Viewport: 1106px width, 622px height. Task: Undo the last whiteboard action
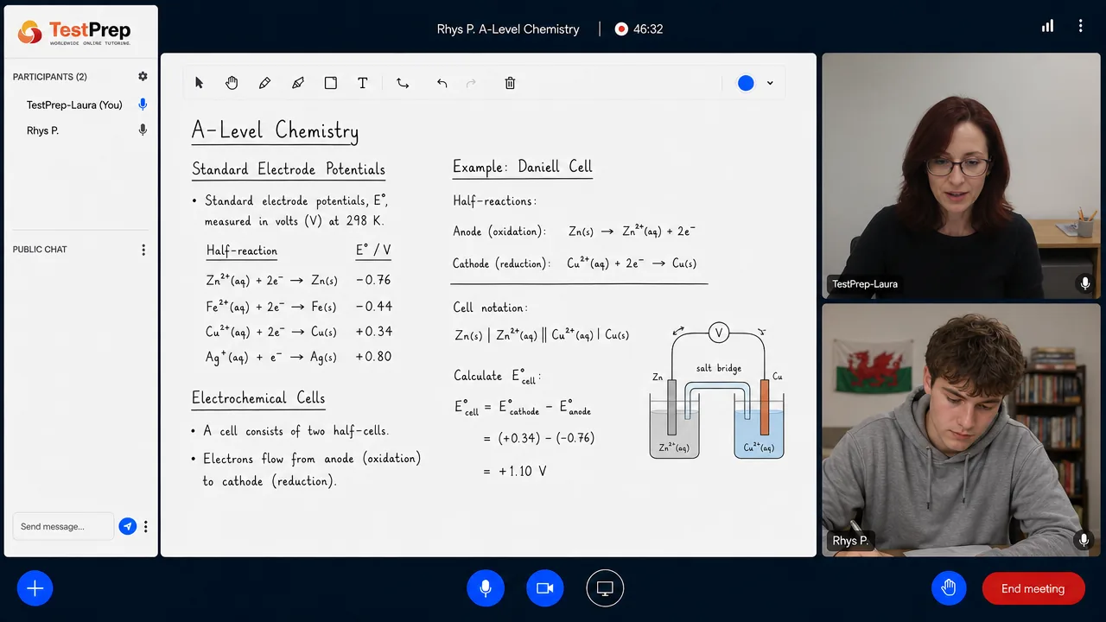tap(442, 83)
